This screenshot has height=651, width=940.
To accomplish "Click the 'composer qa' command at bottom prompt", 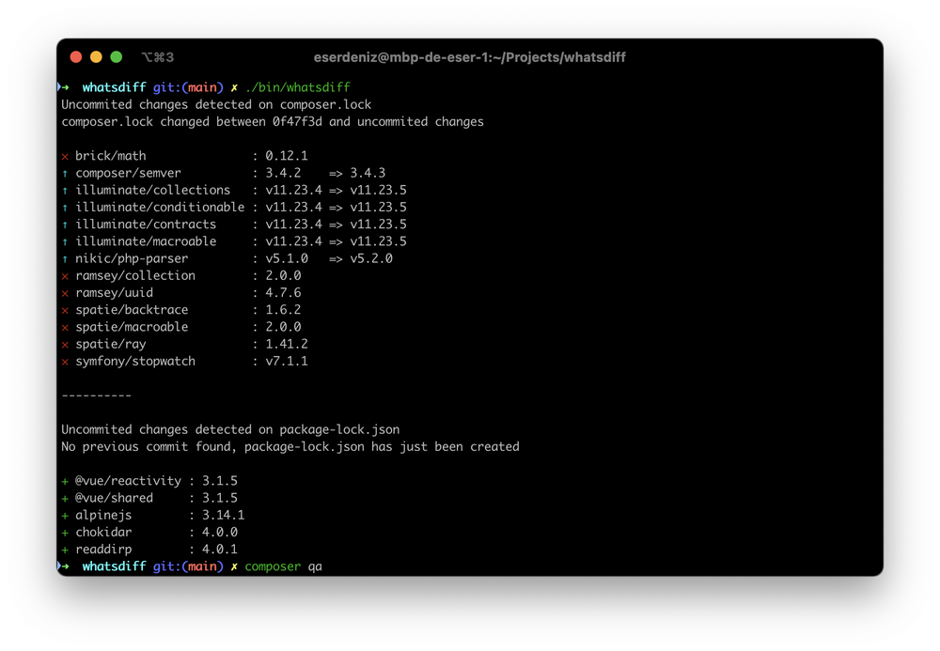I will 284,566.
